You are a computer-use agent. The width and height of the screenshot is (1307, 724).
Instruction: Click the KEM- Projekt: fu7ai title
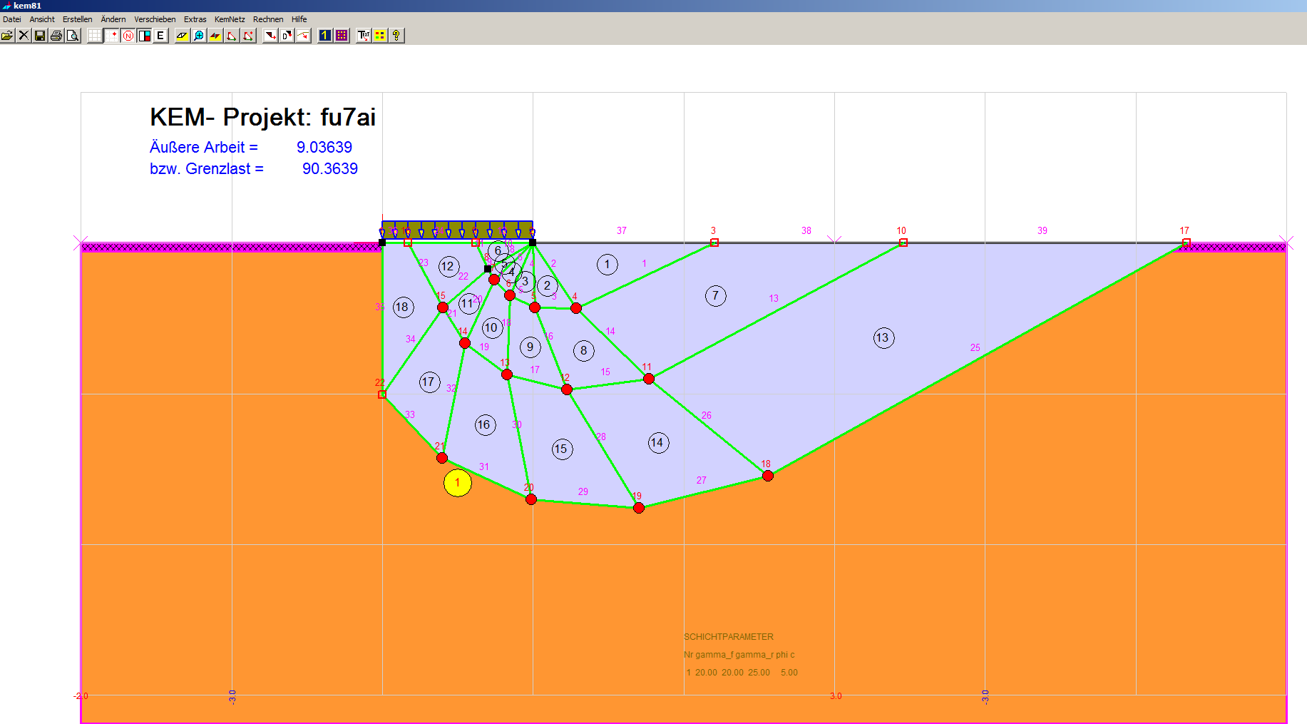262,117
